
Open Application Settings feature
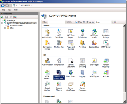point(106,33)
